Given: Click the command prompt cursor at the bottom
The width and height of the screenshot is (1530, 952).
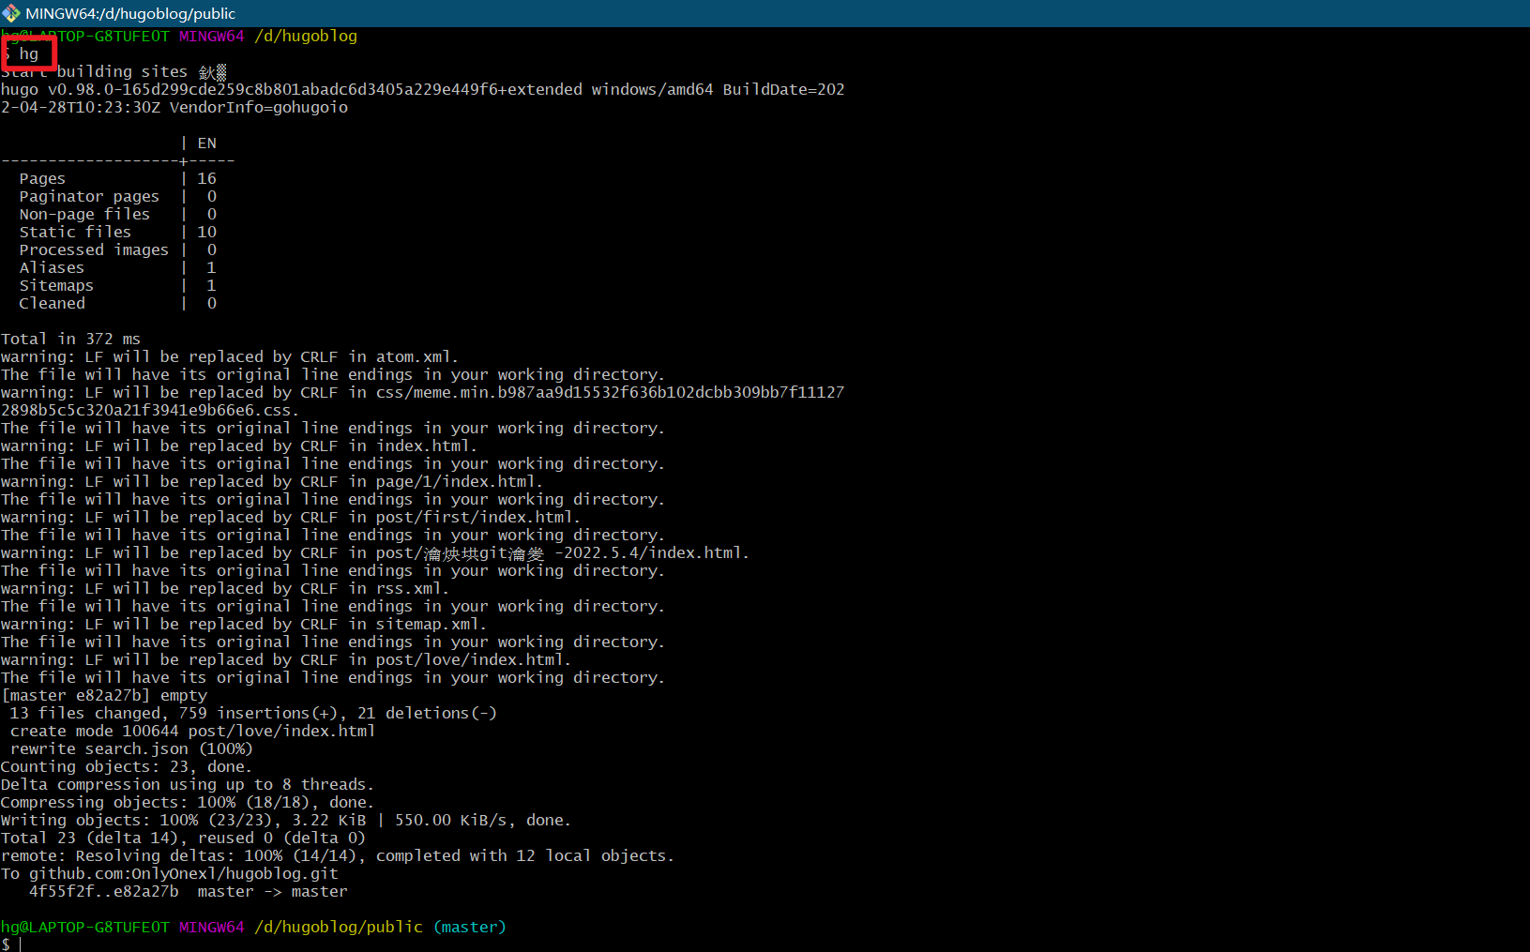Looking at the screenshot, I should point(20,944).
